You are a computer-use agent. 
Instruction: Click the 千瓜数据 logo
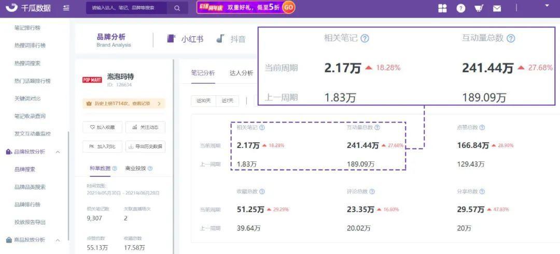click(x=28, y=8)
